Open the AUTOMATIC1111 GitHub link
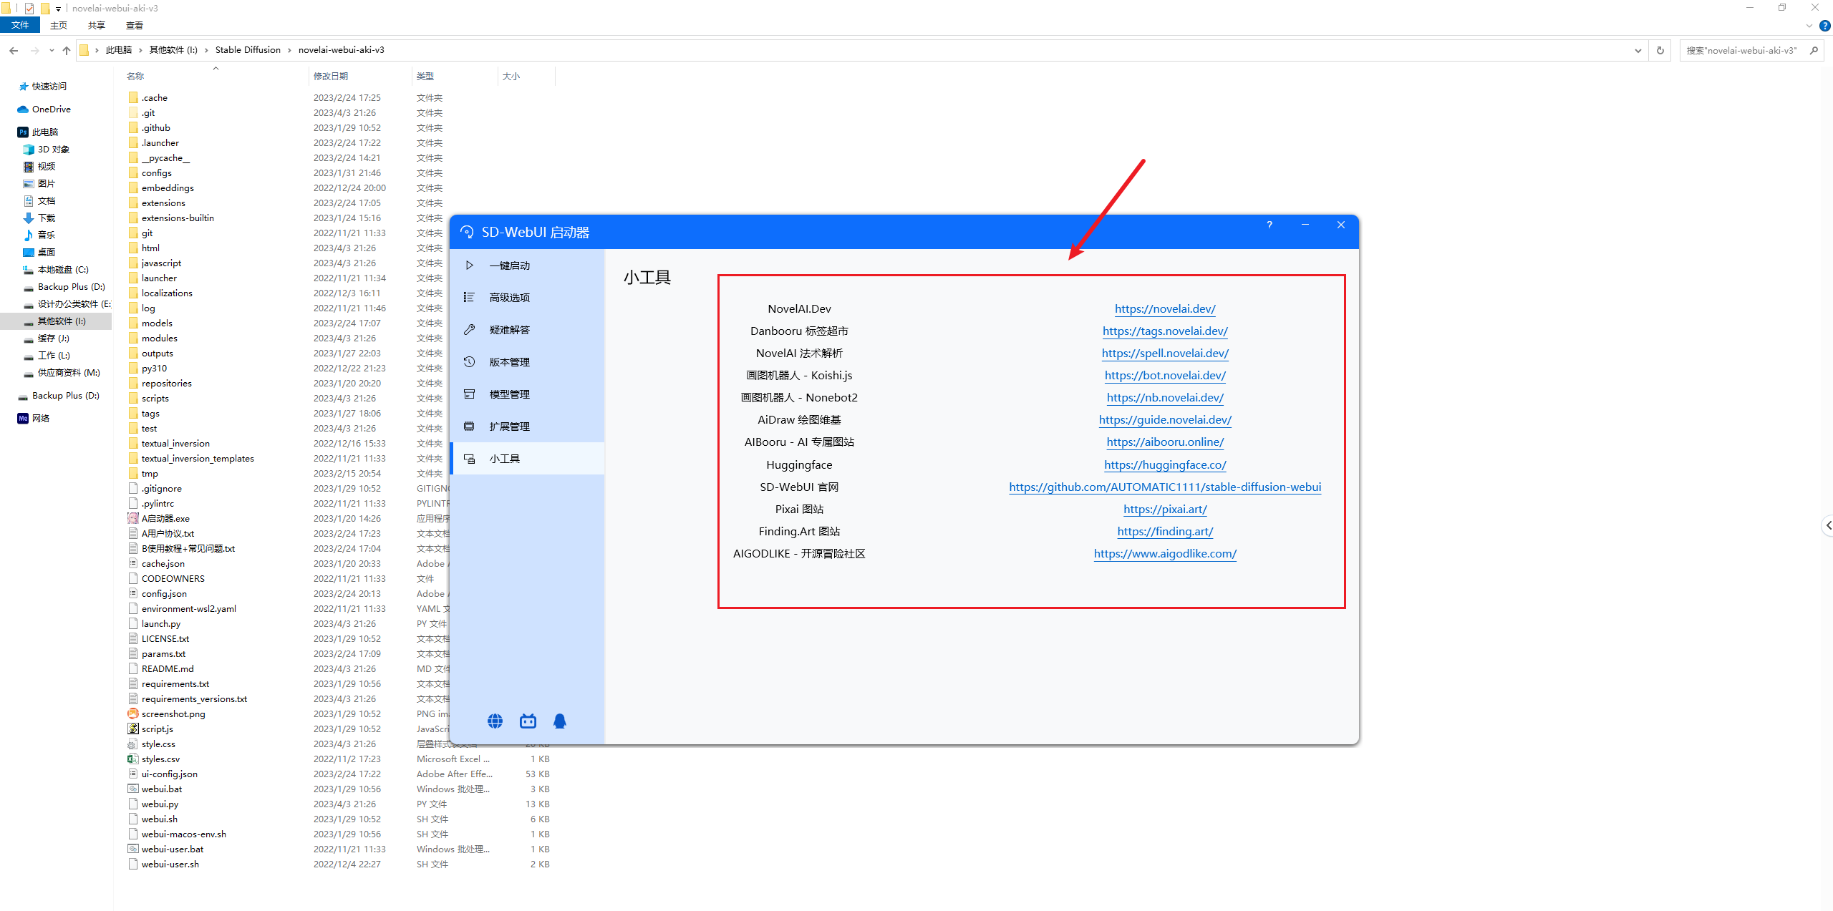 pyautogui.click(x=1165, y=487)
